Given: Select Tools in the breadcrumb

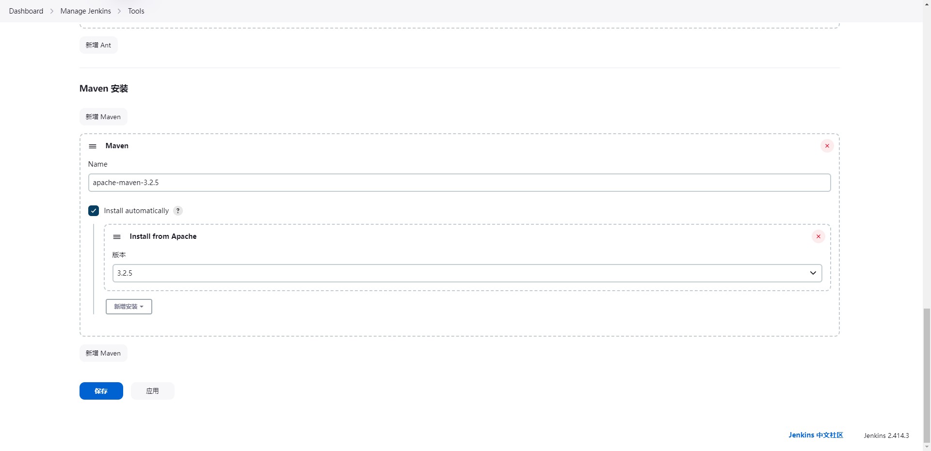Looking at the screenshot, I should (x=135, y=11).
